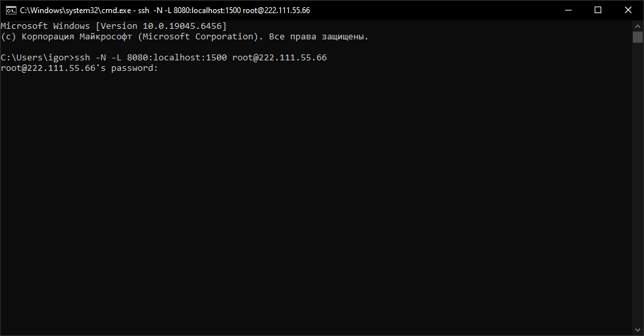644x336 pixels.
Task: Close the ssh command prompt window
Action: point(628,10)
